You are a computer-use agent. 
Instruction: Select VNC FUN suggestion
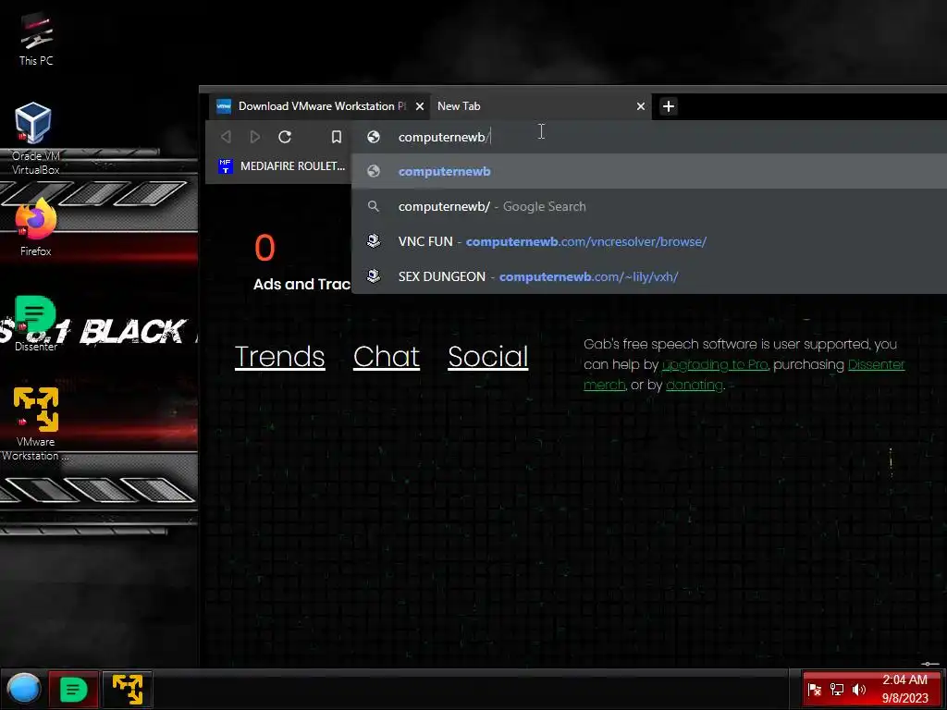pyautogui.click(x=648, y=241)
